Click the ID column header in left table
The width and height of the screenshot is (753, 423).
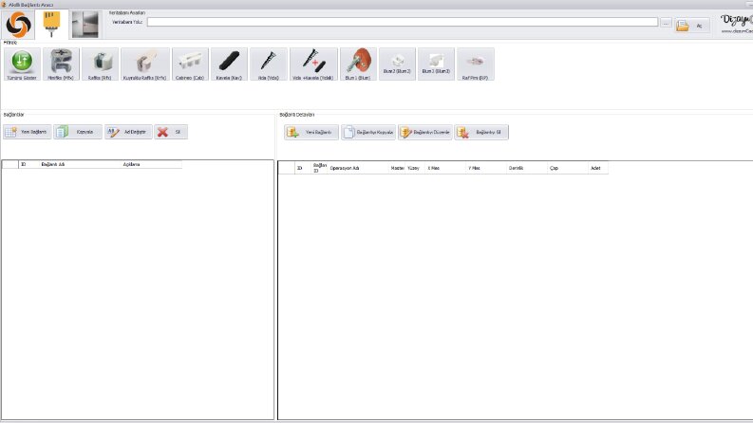coord(28,164)
